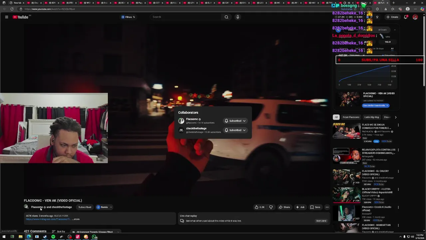Expand Flacoomc Subscribed dropdown chevron
Viewport: 426px width, 240px height.
pos(244,121)
